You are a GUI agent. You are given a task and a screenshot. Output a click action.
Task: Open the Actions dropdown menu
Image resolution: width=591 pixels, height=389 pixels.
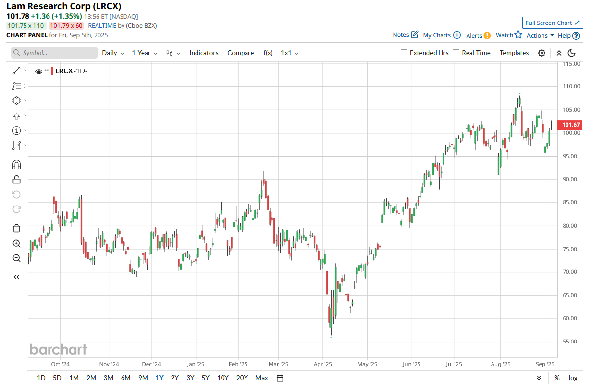(541, 35)
